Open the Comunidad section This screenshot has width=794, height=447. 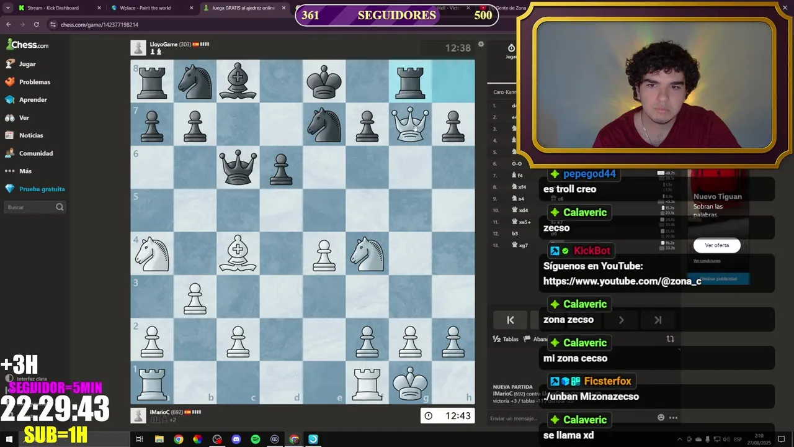tap(29, 153)
